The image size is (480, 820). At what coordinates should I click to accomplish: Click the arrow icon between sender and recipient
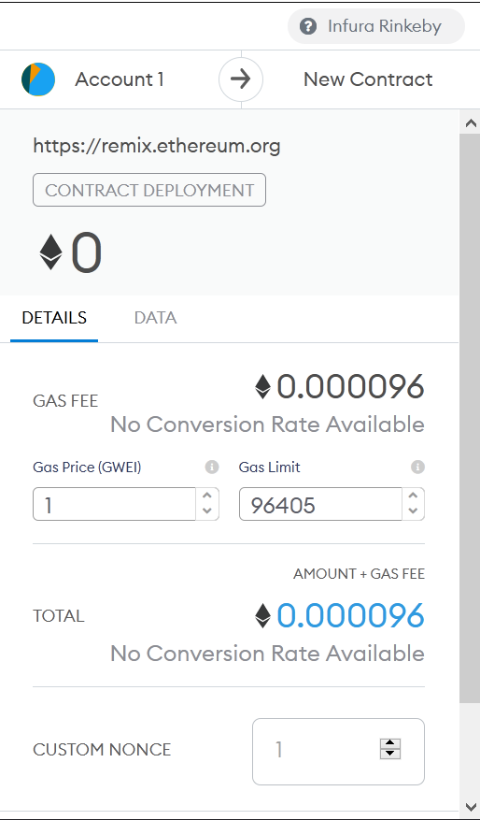241,79
